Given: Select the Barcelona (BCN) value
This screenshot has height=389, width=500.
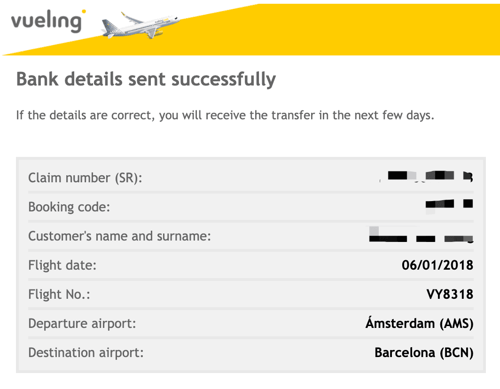Looking at the screenshot, I should pos(424,353).
